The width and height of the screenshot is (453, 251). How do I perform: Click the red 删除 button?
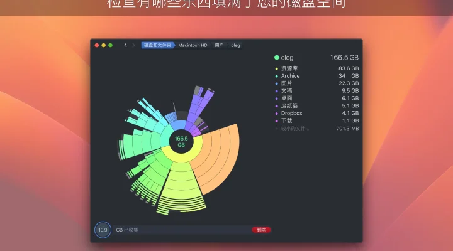(x=261, y=230)
